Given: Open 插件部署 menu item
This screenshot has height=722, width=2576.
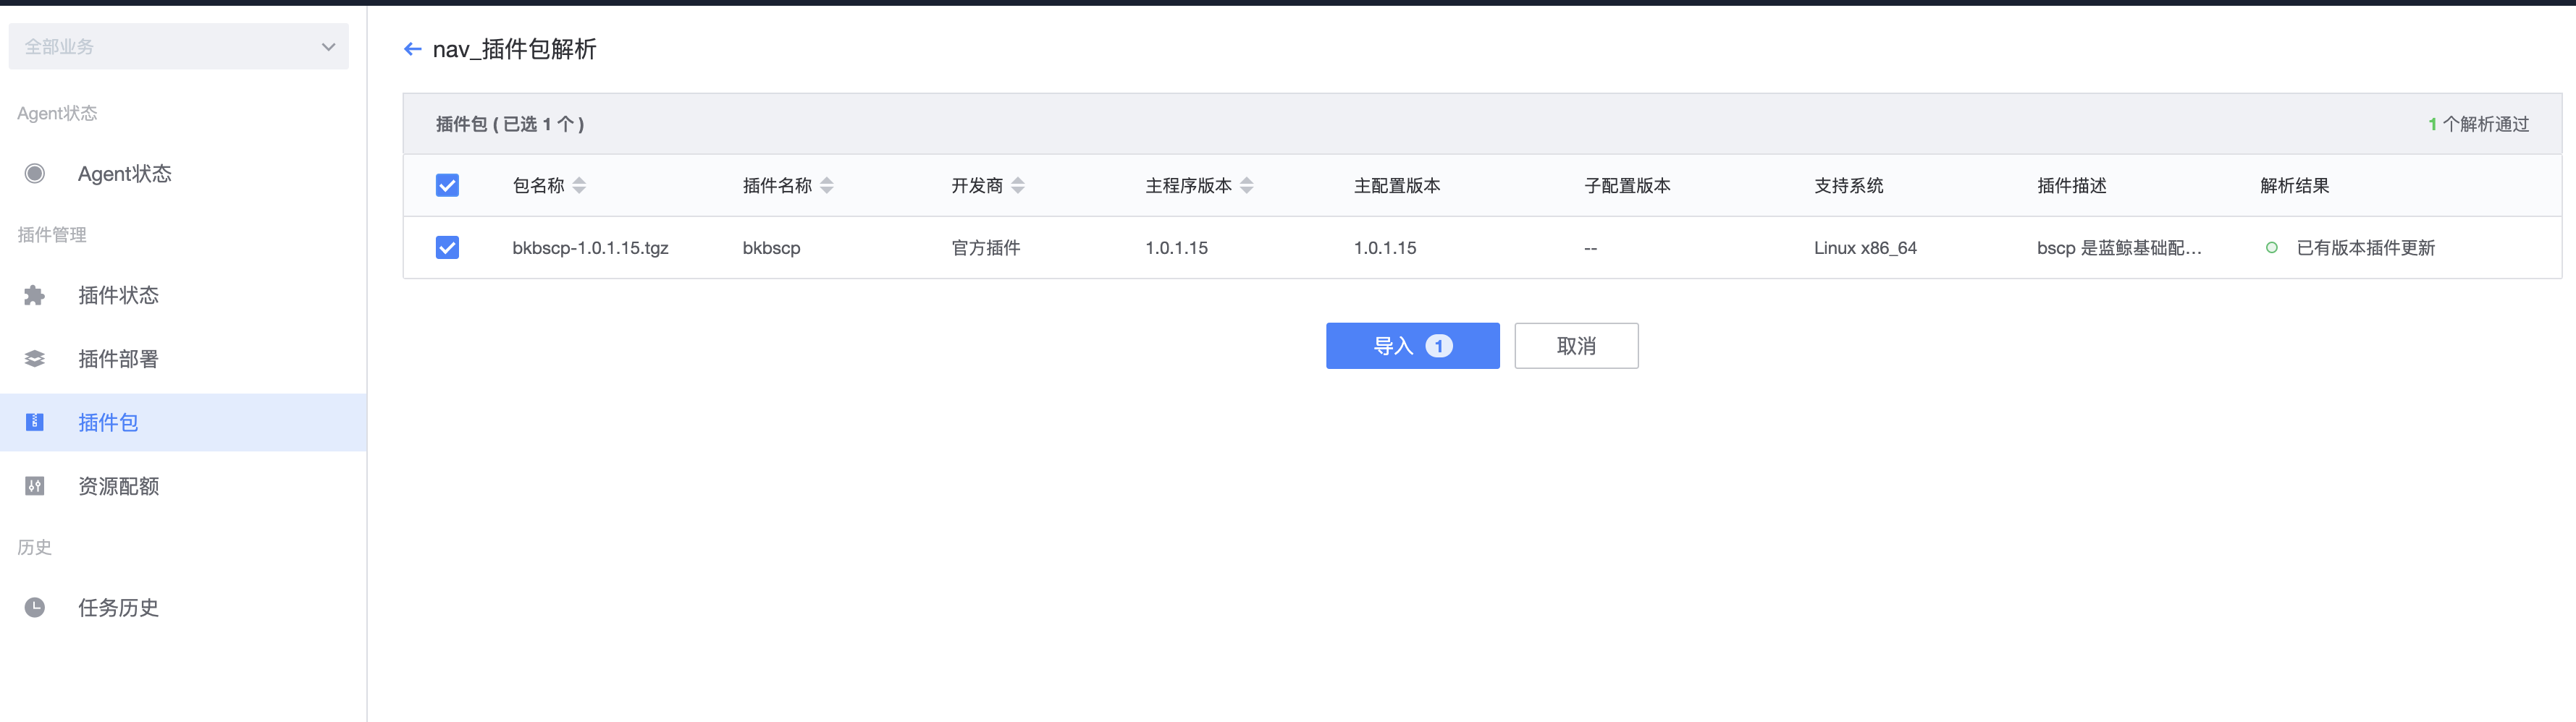Looking at the screenshot, I should coord(183,359).
